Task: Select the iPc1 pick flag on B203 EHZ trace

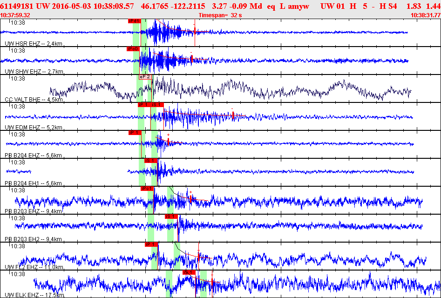Action: (147, 189)
